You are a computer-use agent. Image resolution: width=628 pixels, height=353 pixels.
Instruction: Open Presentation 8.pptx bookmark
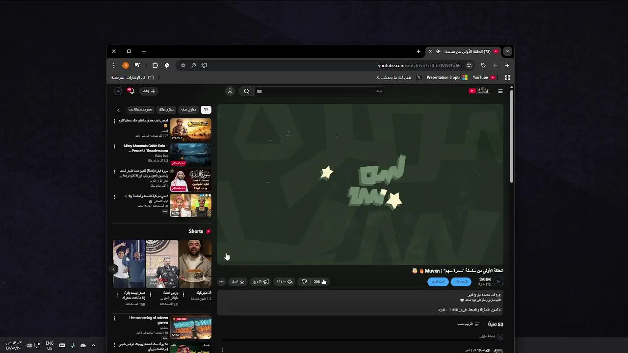click(x=447, y=77)
